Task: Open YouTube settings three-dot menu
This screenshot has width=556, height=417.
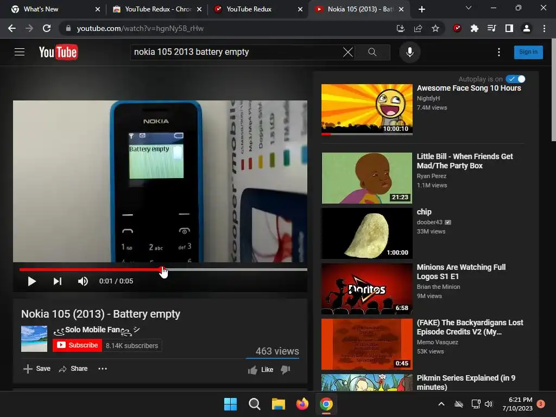Action: click(499, 52)
